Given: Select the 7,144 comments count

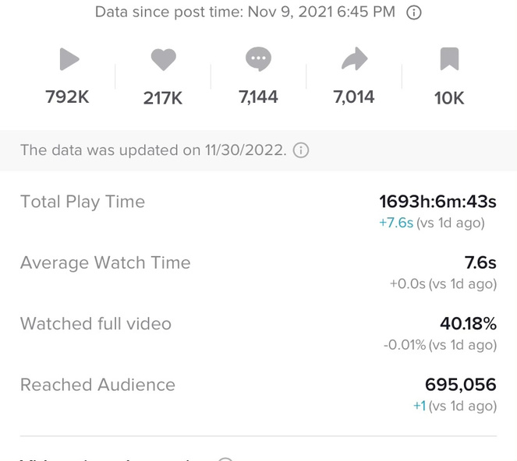Looking at the screenshot, I should point(258,97).
